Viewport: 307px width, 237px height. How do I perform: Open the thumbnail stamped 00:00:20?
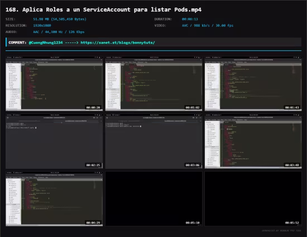(54, 84)
